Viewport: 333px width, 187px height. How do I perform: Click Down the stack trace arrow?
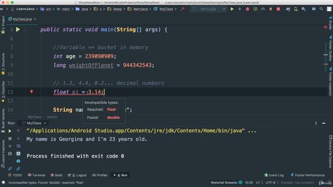pos(18,139)
